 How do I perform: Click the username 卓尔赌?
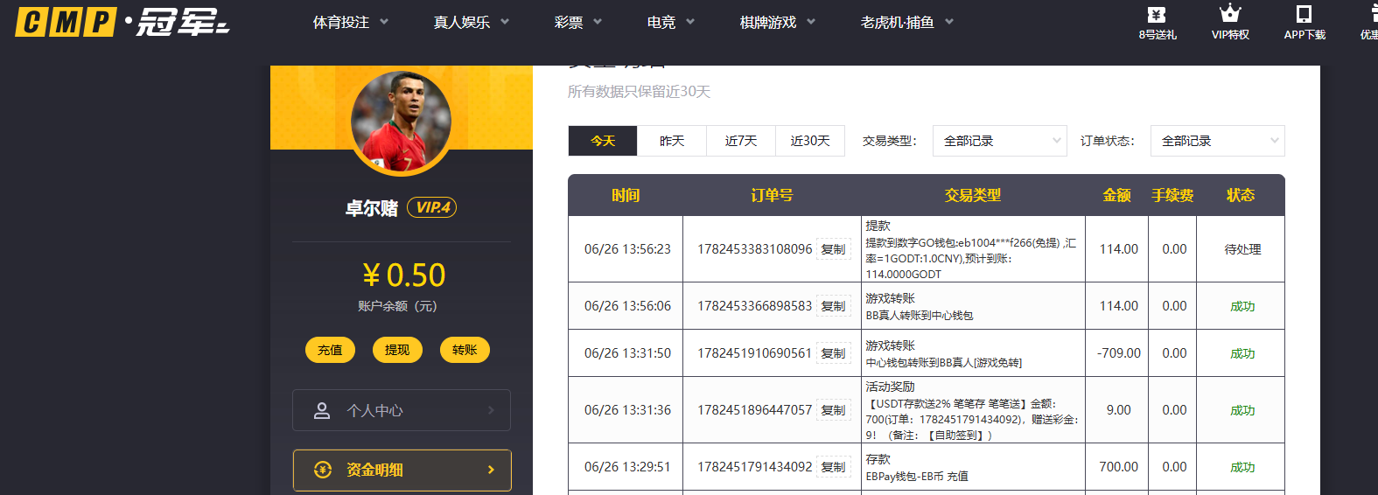372,208
